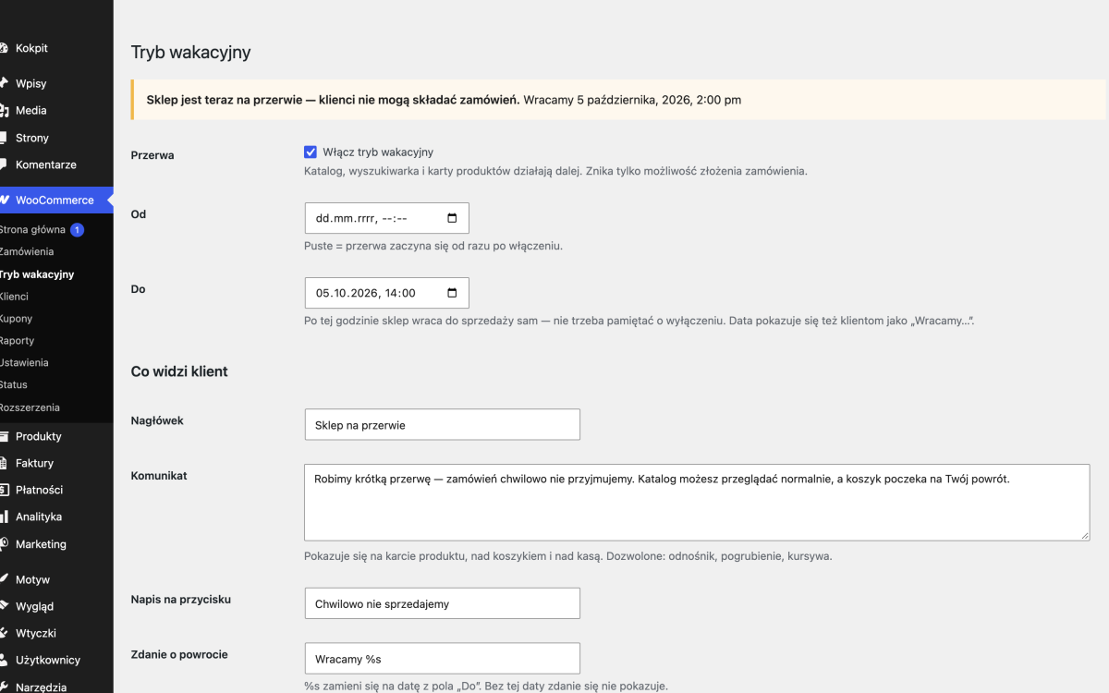Click the Co widzi klient section heading
The height and width of the screenshot is (693, 1109).
tap(179, 371)
